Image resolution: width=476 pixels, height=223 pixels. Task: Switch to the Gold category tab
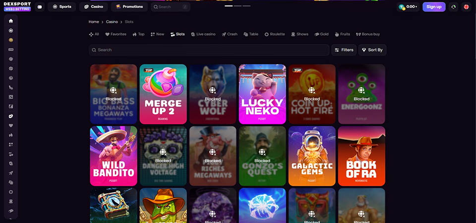point(321,34)
